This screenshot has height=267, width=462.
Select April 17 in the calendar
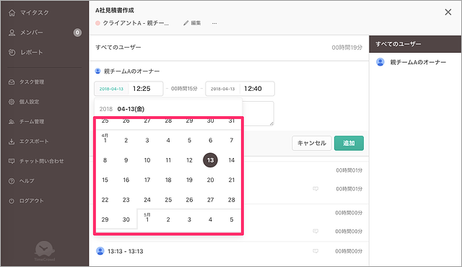pos(147,180)
